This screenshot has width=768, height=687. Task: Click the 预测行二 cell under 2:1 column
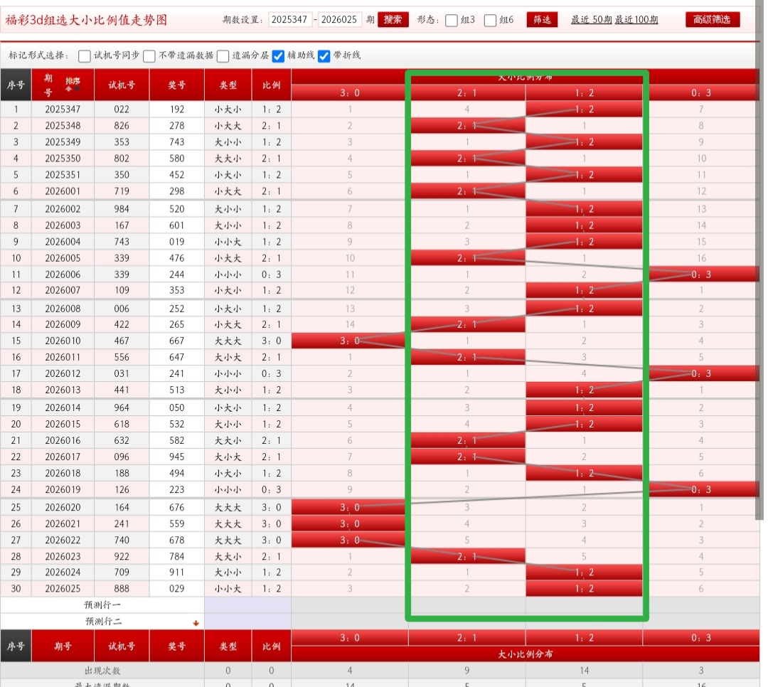click(467, 621)
